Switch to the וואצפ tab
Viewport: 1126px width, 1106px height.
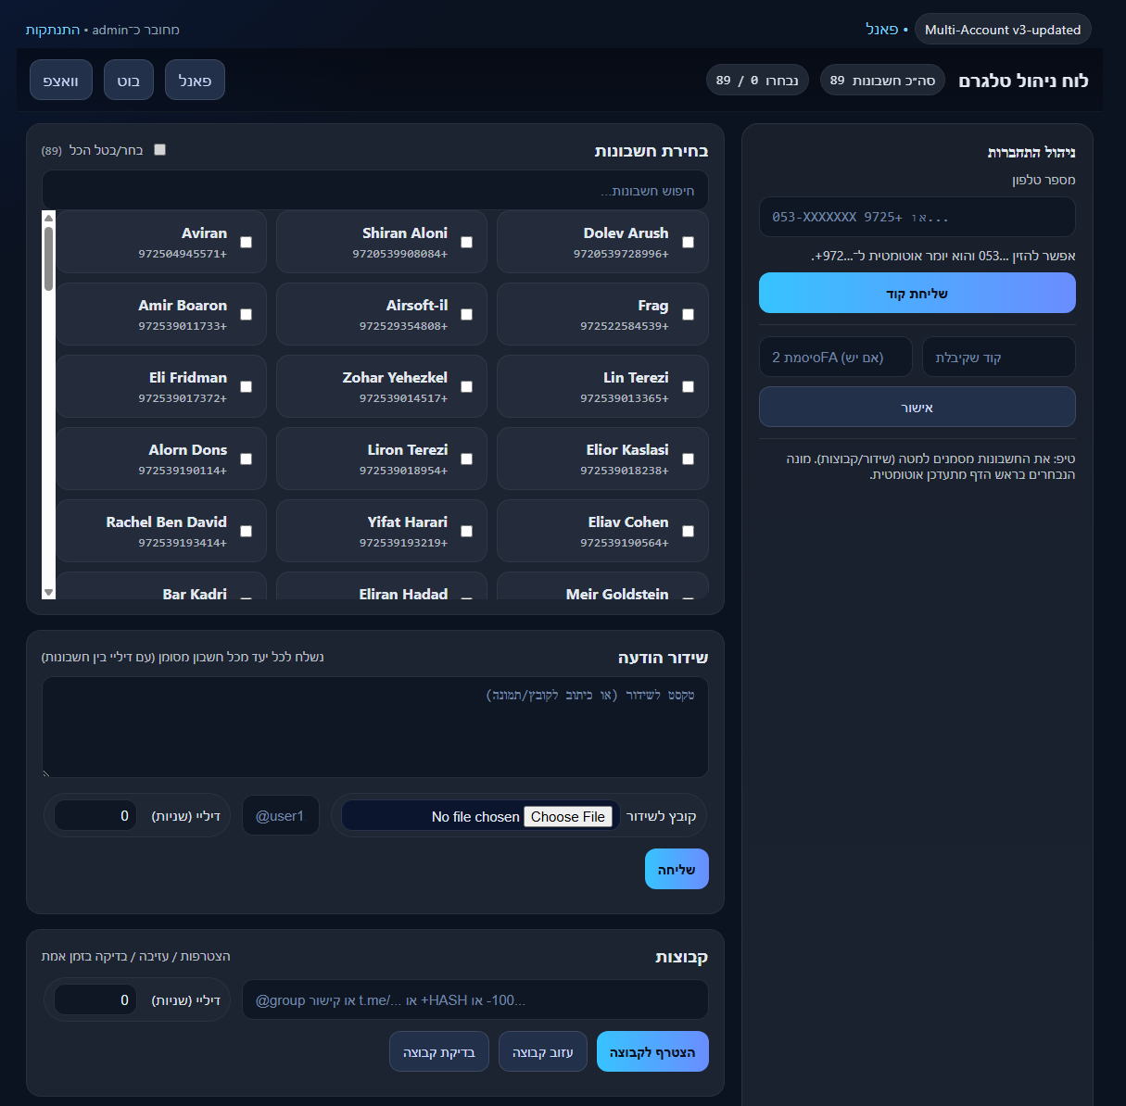(61, 81)
